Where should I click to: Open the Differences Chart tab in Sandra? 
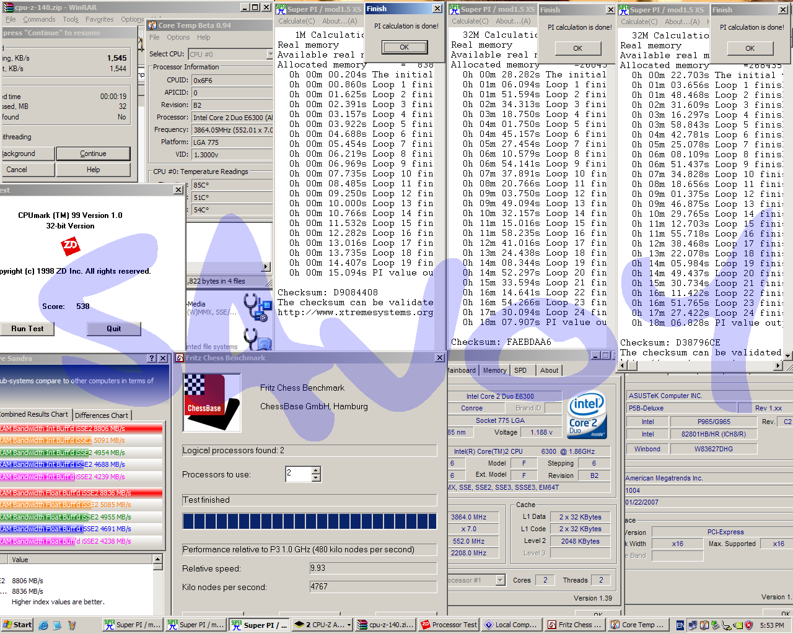click(102, 415)
